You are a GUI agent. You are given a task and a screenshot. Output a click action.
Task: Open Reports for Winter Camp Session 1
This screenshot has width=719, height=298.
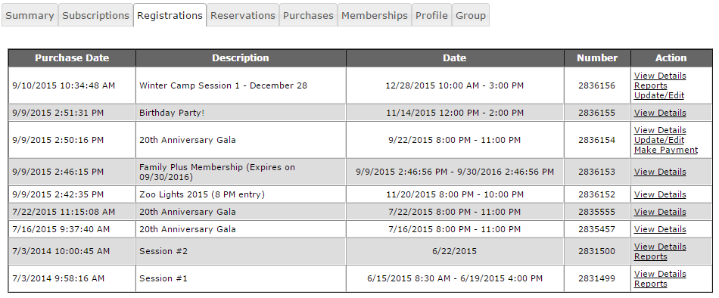pyautogui.click(x=650, y=85)
